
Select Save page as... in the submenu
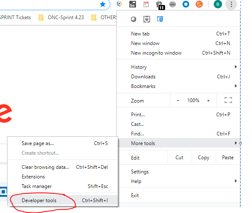click(x=63, y=143)
